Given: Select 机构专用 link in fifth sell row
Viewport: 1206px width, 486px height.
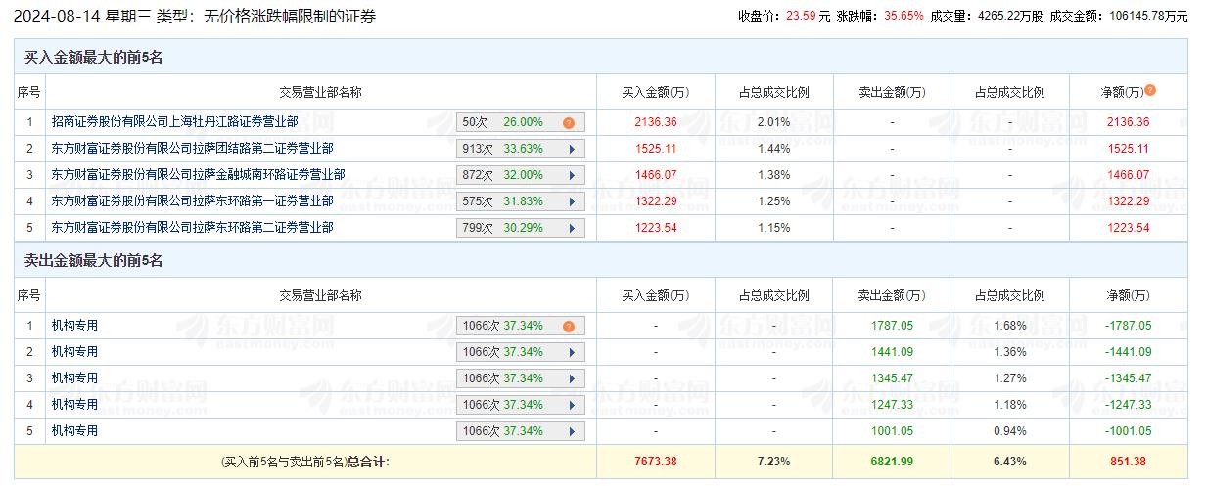Looking at the screenshot, I should tap(75, 431).
